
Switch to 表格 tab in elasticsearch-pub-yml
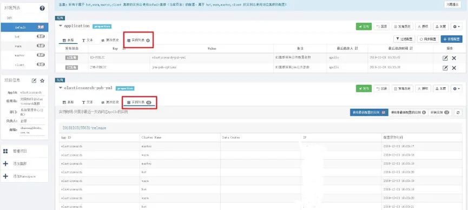click(68, 102)
